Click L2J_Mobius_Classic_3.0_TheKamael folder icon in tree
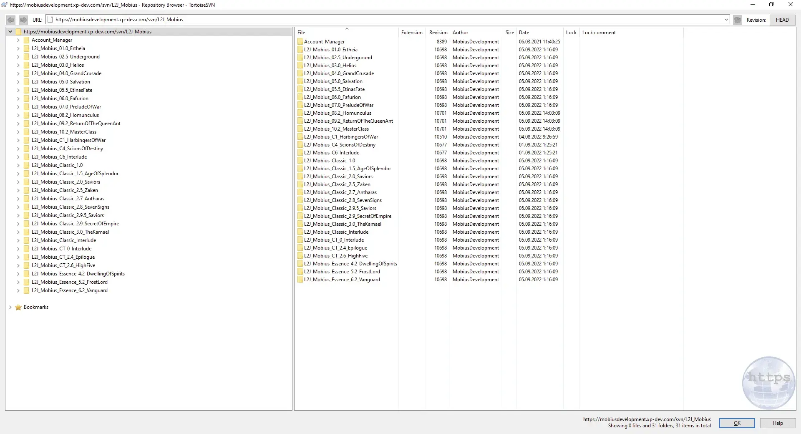 click(x=26, y=232)
